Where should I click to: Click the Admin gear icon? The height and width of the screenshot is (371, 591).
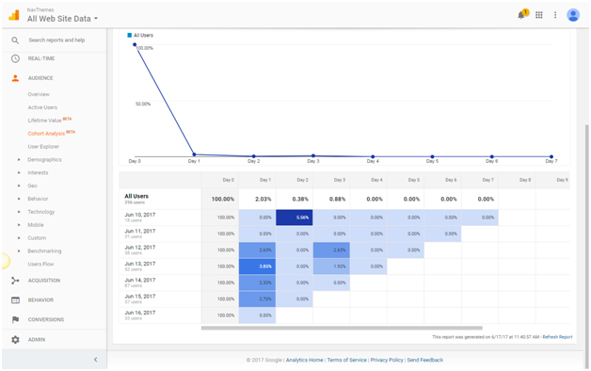(x=15, y=340)
